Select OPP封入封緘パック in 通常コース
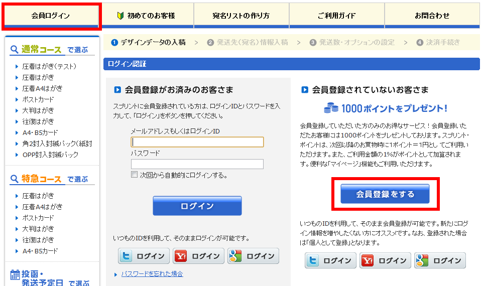The width and height of the screenshot is (483, 286). [50, 155]
